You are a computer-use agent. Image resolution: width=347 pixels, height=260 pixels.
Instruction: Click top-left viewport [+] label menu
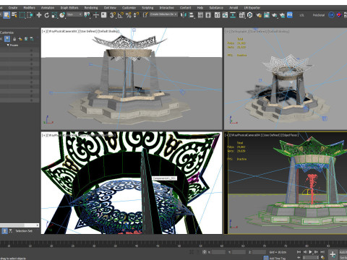(44, 31)
